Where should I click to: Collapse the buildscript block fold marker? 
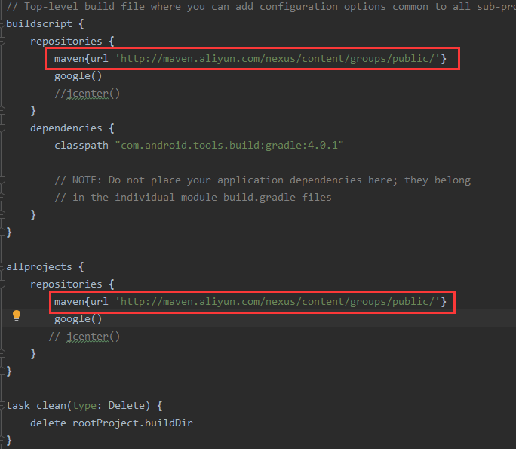tap(2, 23)
